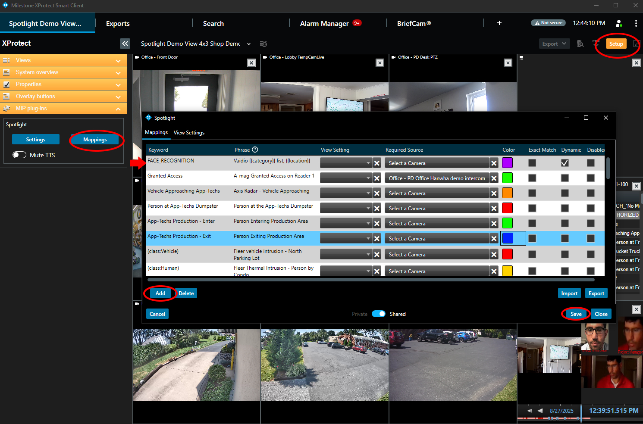This screenshot has height=424, width=643.
Task: Open the view selector dropdown
Action: tap(249, 44)
